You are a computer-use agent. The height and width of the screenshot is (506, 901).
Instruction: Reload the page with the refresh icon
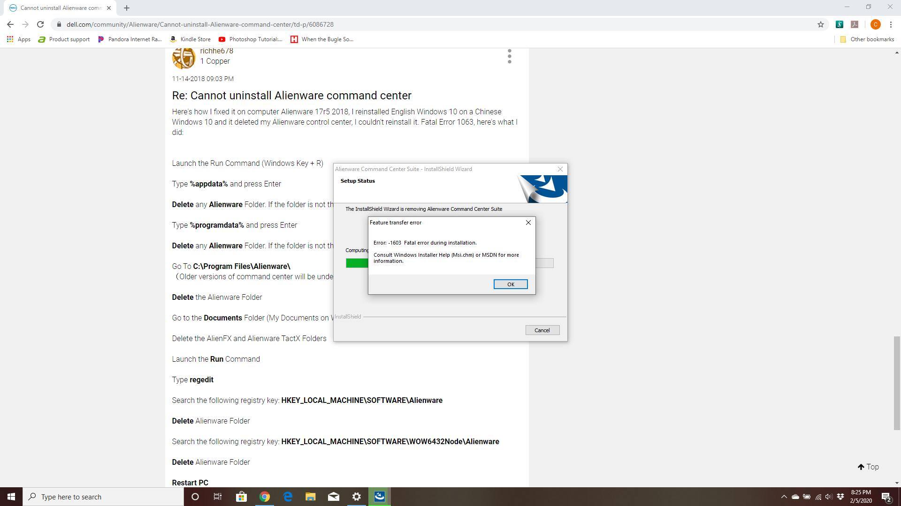40,24
